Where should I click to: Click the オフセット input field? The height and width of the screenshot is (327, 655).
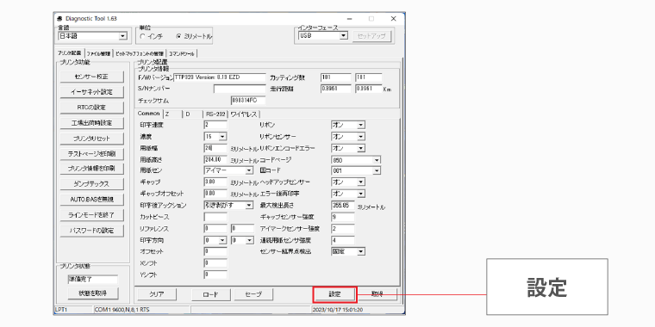click(x=215, y=251)
